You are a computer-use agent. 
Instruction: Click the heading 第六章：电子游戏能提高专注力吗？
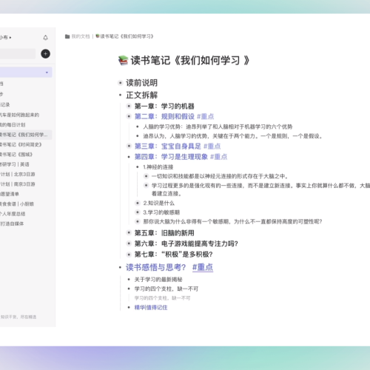(186, 243)
